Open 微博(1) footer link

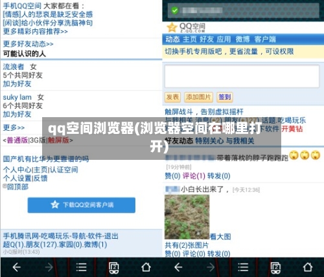pyautogui.click(x=95, y=245)
